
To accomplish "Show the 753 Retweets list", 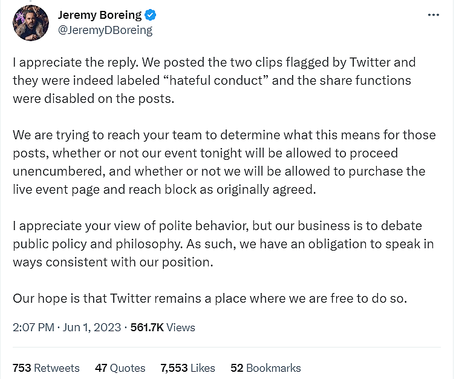I will [46, 367].
